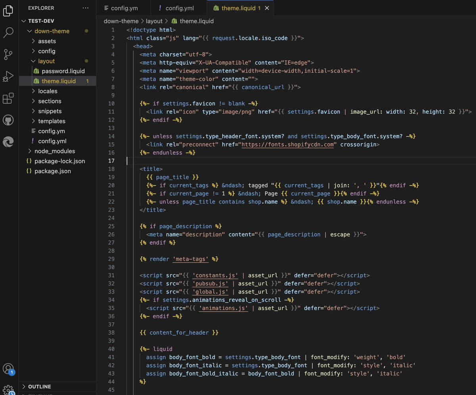The image size is (476, 395).
Task: Follow the 'global.js' asset link
Action: (210, 292)
